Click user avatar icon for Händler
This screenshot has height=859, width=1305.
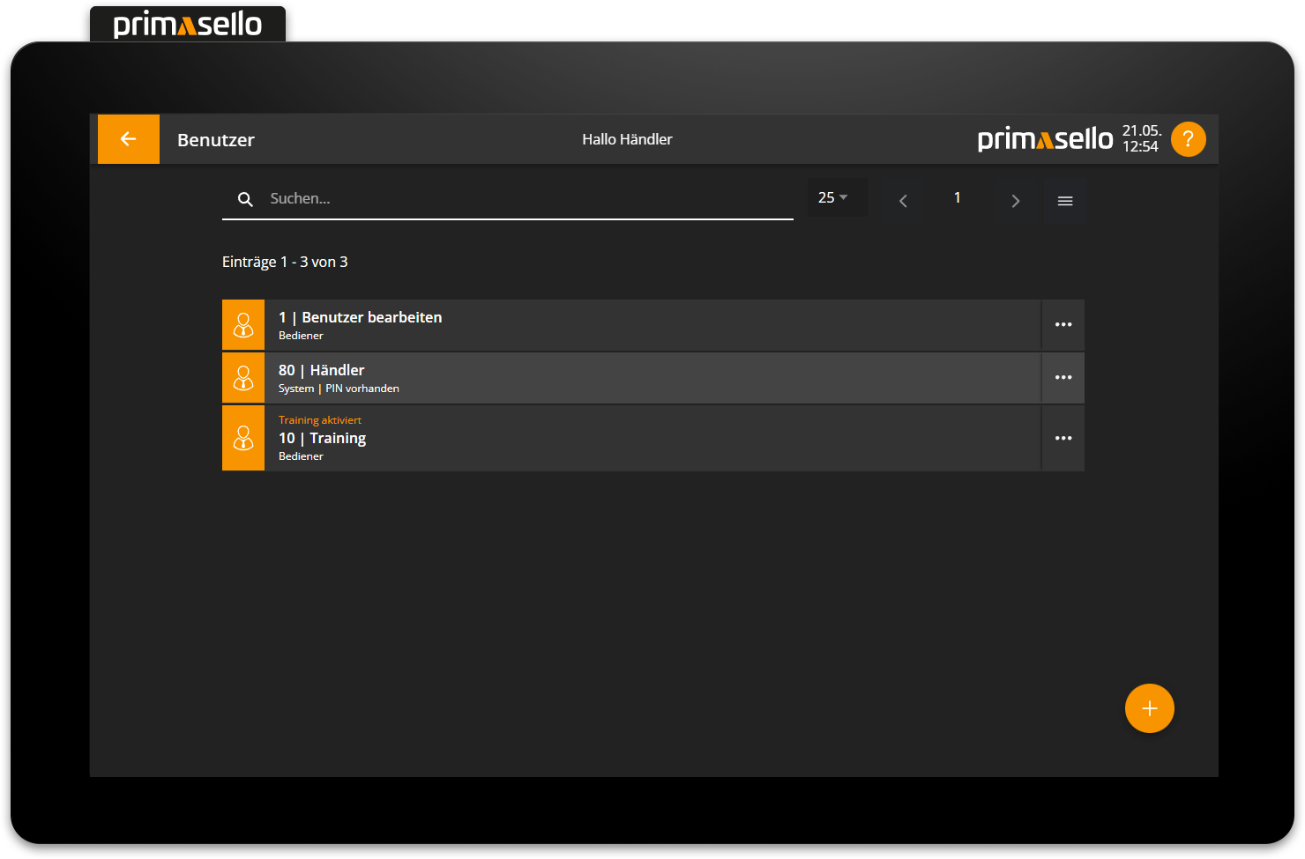coord(243,378)
